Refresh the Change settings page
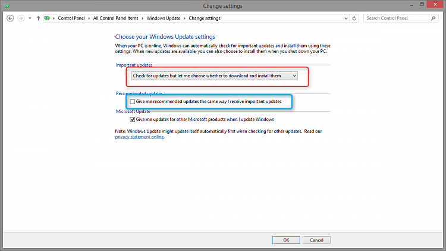Image resolution: width=446 pixels, height=251 pixels. 354,18
